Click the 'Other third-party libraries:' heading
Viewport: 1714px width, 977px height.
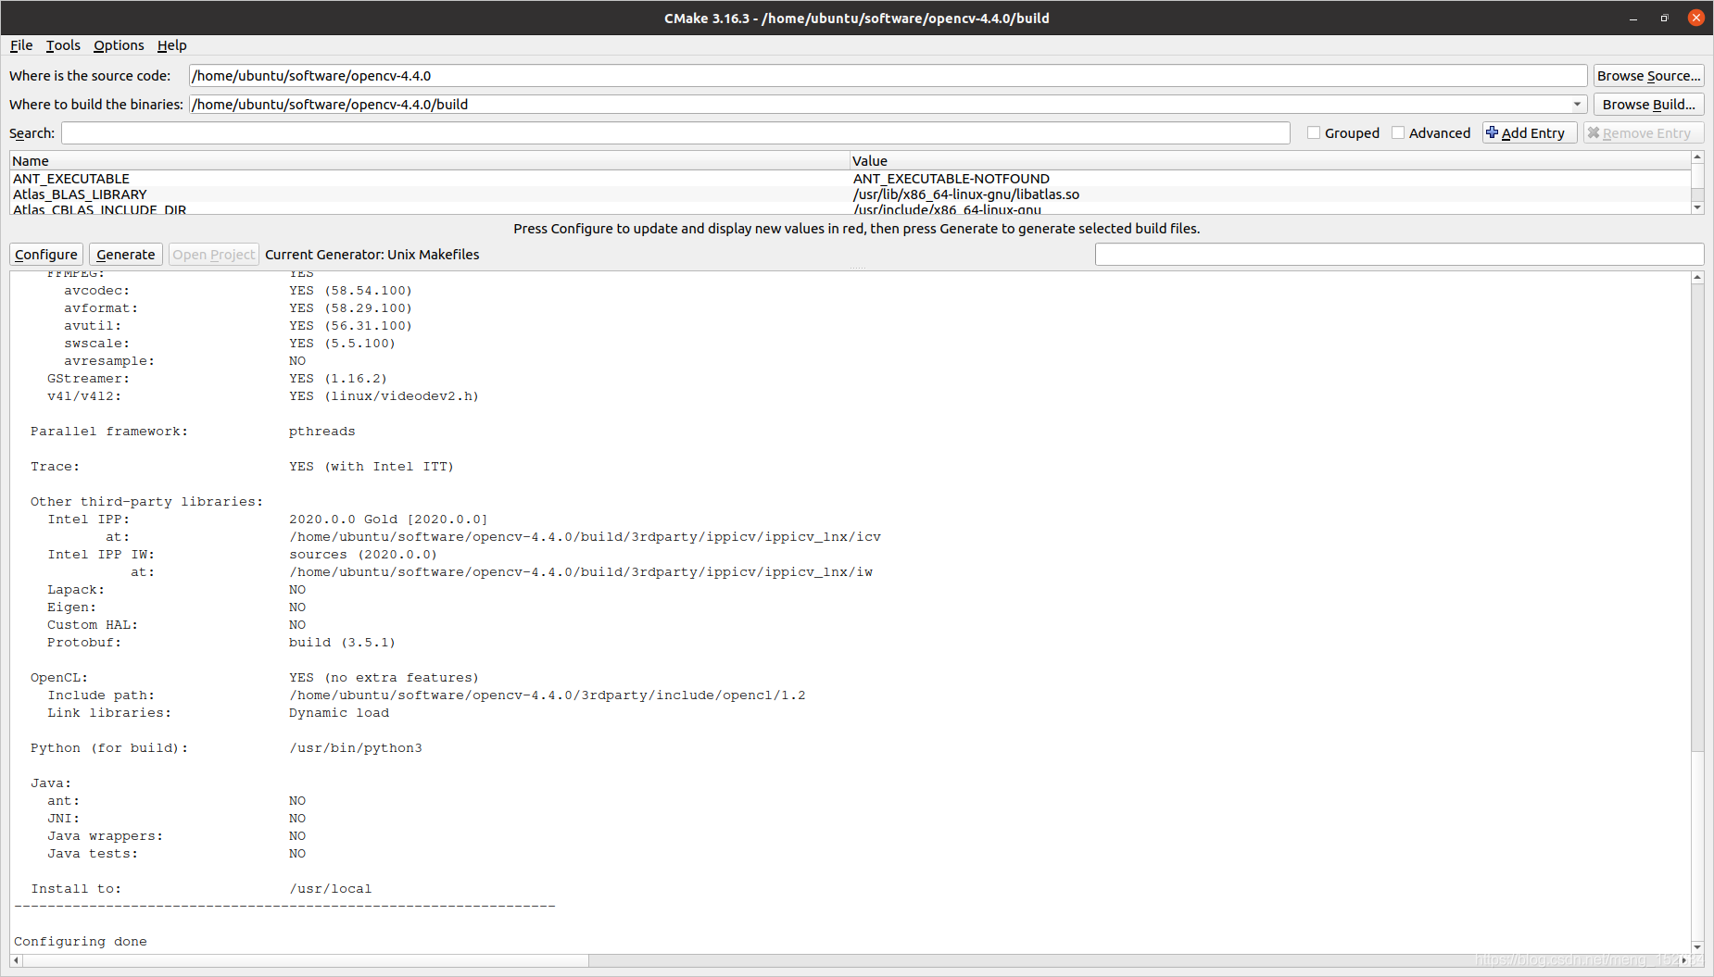point(147,502)
